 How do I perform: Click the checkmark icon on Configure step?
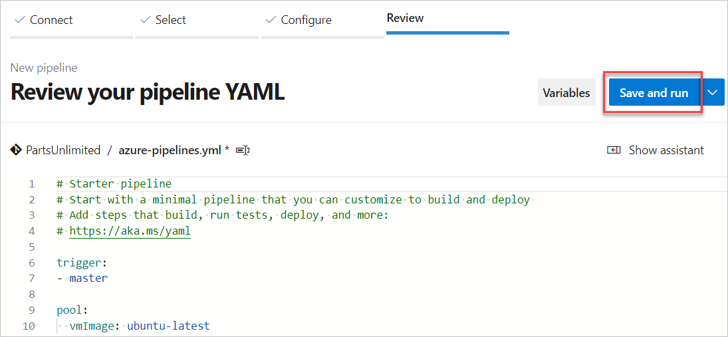(x=271, y=20)
